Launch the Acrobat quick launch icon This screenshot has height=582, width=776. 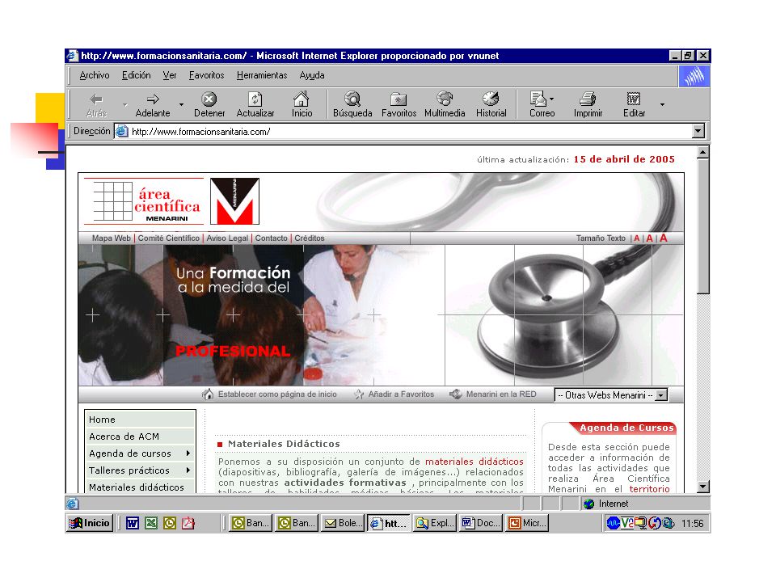point(188,523)
